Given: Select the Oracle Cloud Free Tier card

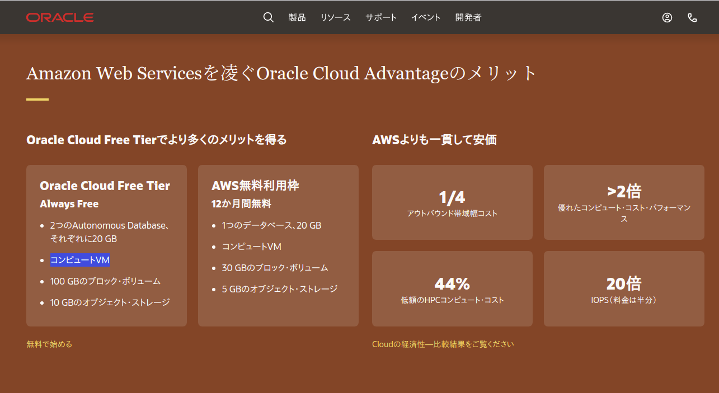Looking at the screenshot, I should pos(106,245).
